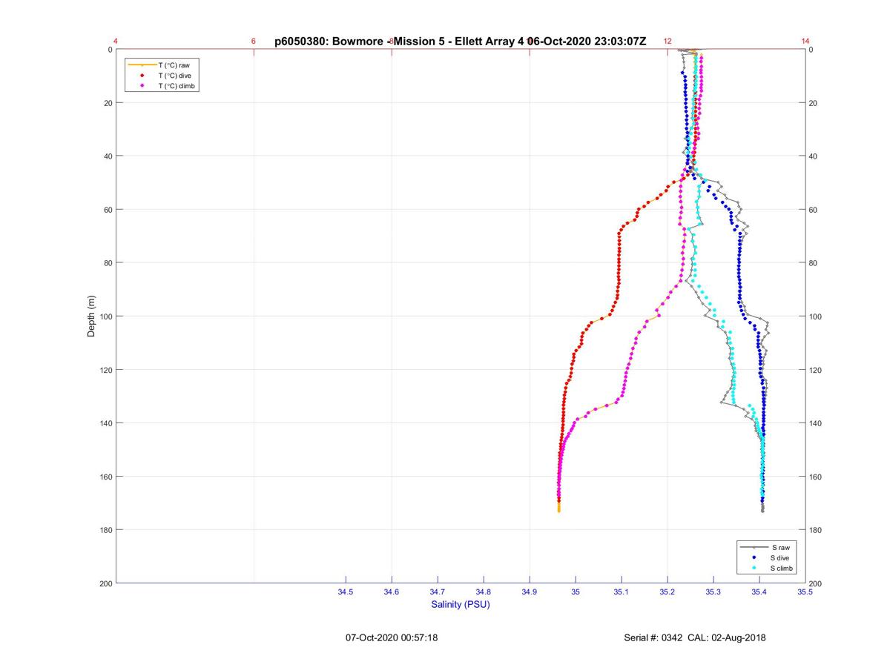
Task: Select the 'T (°C) raw' legend entry
Action: point(174,65)
